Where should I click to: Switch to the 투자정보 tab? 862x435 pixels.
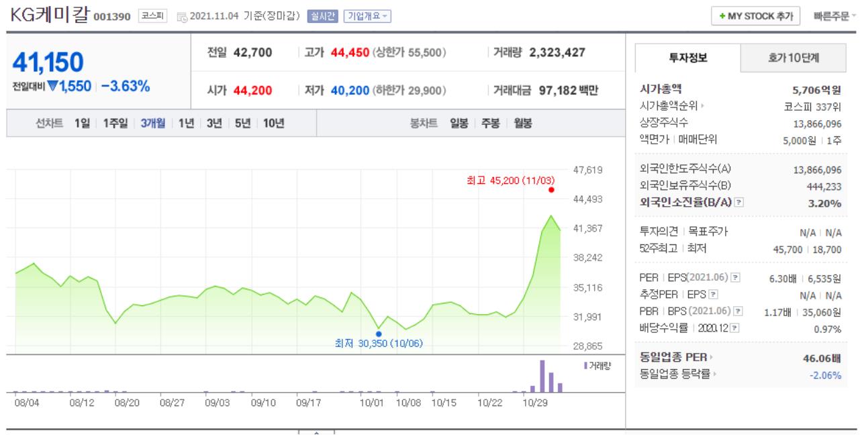coord(687,58)
